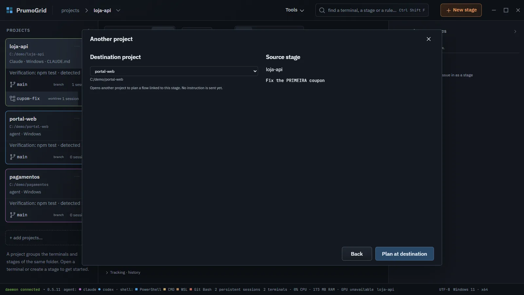524x295 pixels.
Task: Expand the right panel chevron
Action: pyautogui.click(x=515, y=31)
